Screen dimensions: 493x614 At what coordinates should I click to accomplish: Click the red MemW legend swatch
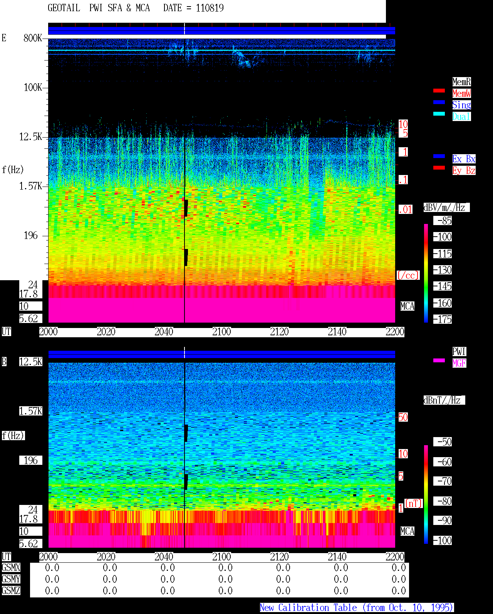coord(439,91)
